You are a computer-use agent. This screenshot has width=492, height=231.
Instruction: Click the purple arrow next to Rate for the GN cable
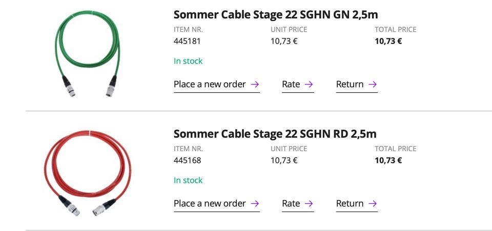point(309,85)
